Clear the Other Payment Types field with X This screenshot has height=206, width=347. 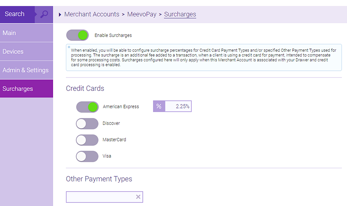pyautogui.click(x=138, y=197)
